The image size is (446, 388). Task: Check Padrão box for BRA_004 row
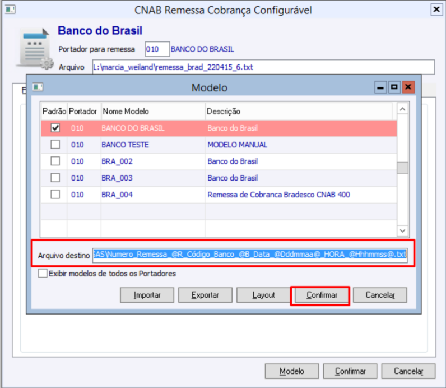pyautogui.click(x=55, y=195)
